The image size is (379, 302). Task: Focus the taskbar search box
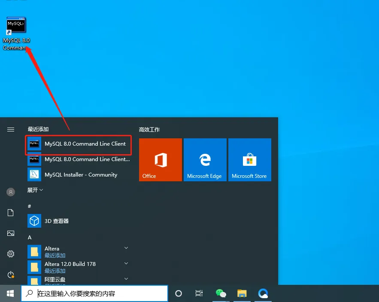pos(94,293)
